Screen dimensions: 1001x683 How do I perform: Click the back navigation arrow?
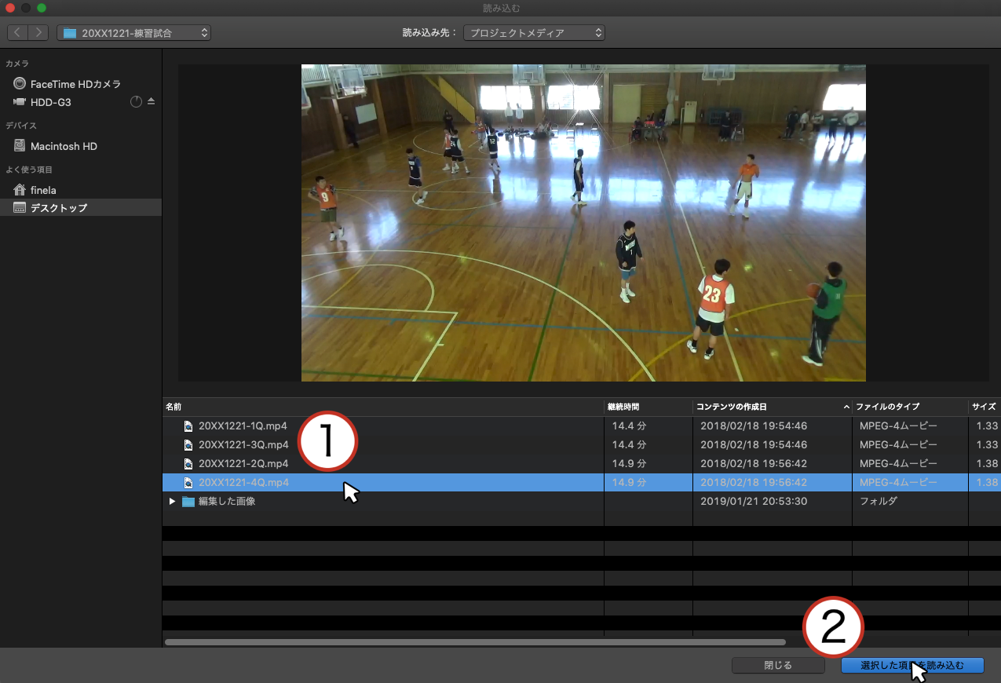(17, 33)
